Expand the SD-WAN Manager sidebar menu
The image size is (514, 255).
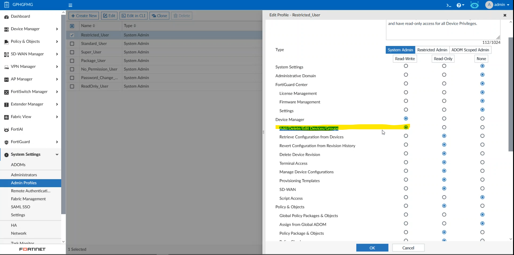(x=57, y=54)
